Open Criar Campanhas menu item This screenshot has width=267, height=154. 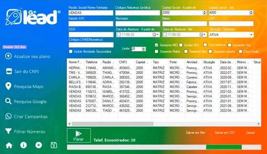[x=31, y=117]
